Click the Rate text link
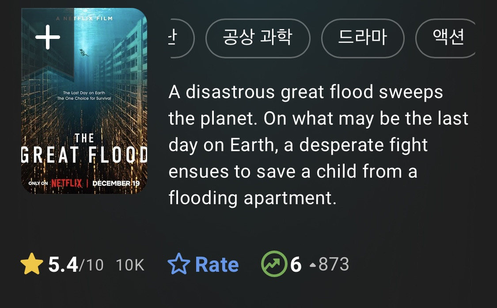The width and height of the screenshot is (497, 308). 216,265
